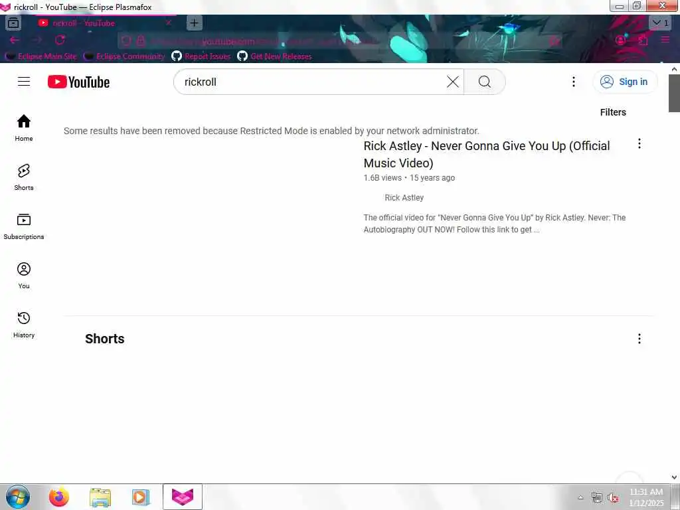Click the Sign in button
The height and width of the screenshot is (510, 680).
[624, 82]
